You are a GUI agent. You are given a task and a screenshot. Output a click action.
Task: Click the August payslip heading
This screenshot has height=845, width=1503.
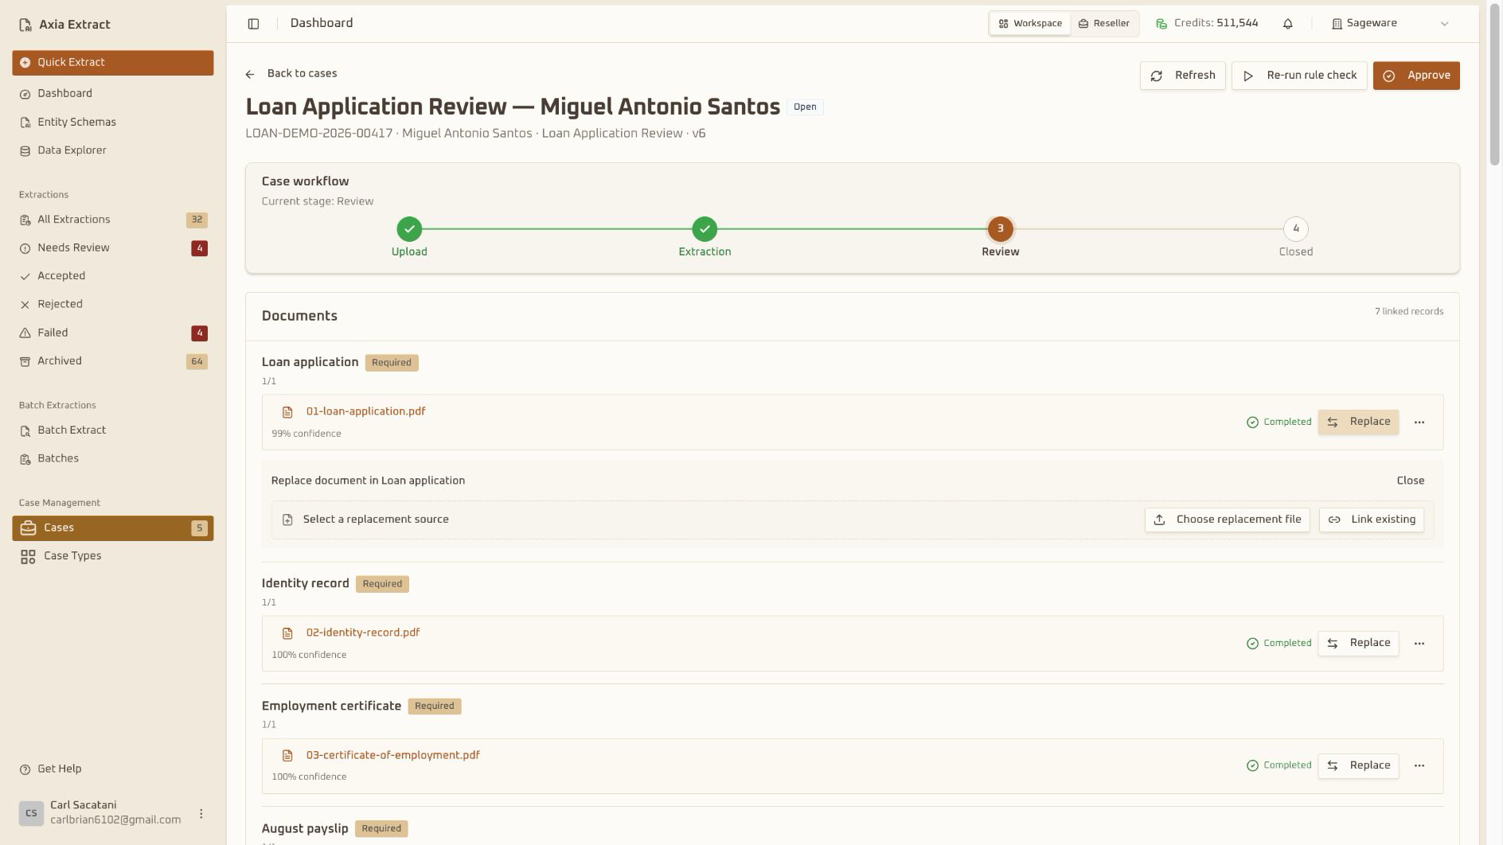click(305, 829)
